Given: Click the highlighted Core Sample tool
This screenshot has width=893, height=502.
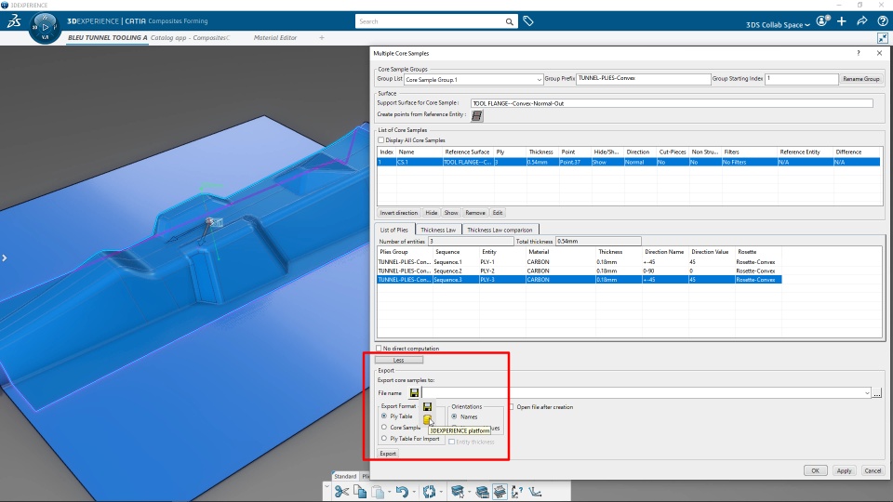Looking at the screenshot, I should (x=500, y=491).
